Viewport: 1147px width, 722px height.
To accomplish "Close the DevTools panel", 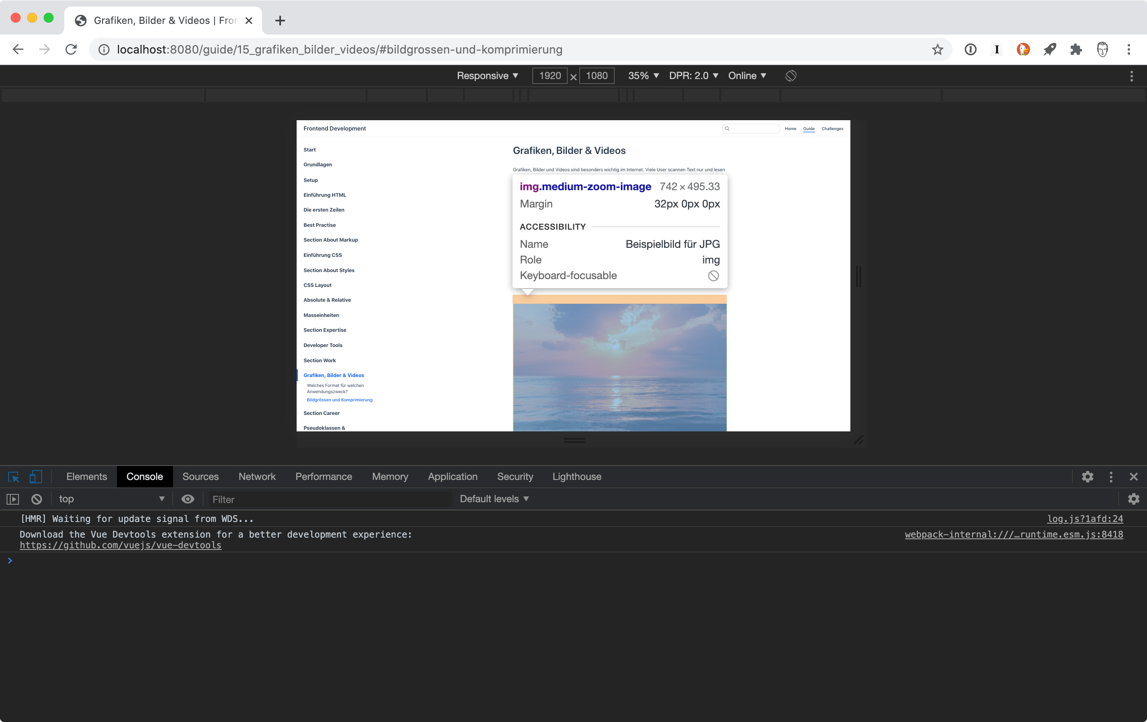I will 1133,476.
